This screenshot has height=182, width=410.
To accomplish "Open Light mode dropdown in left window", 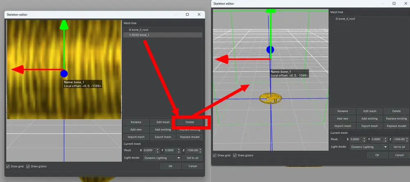I will click(162, 158).
